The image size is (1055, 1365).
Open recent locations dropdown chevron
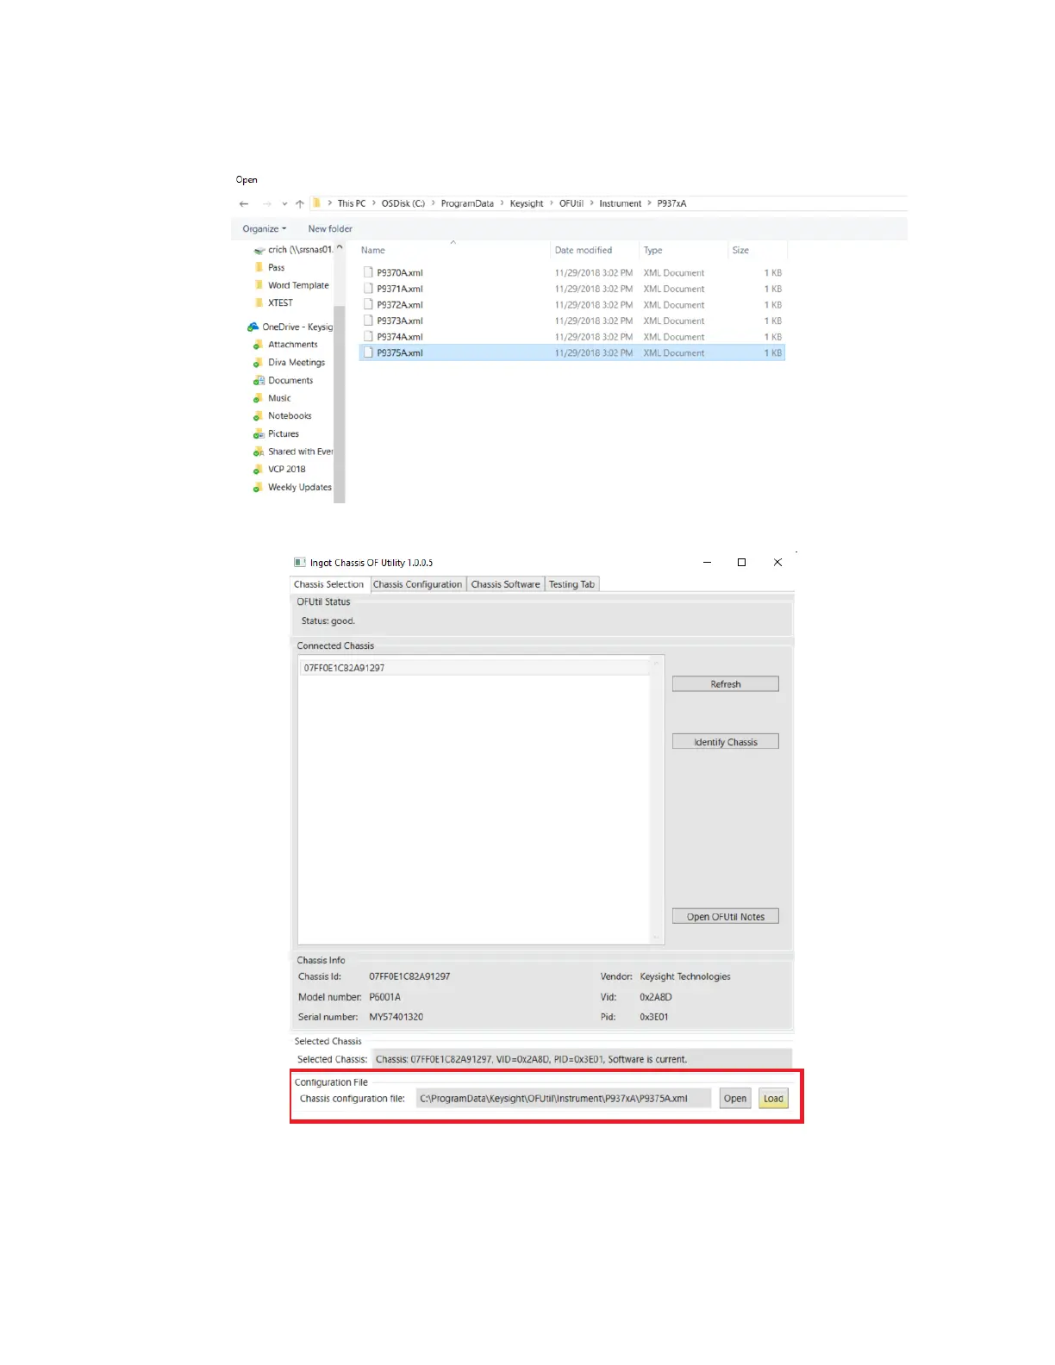[x=284, y=204]
